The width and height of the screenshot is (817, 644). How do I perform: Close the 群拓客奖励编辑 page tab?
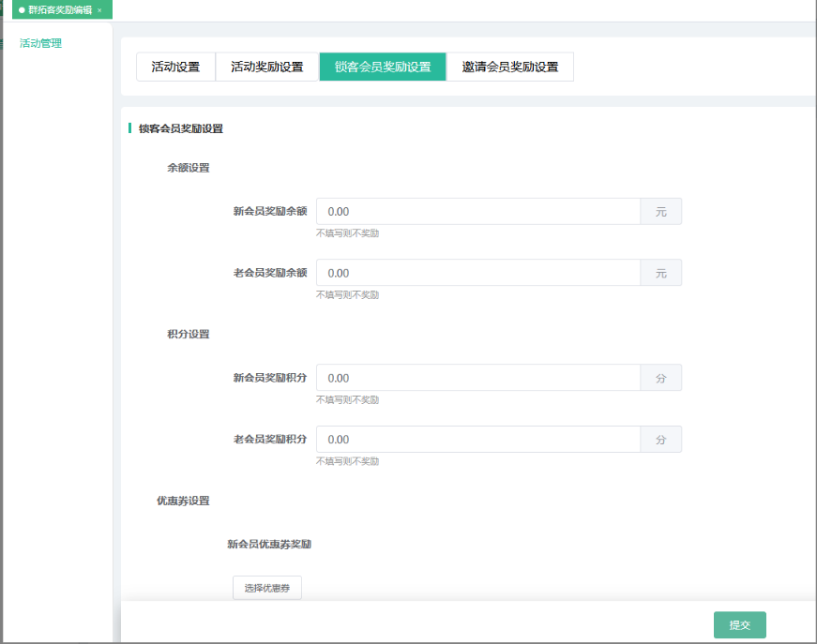(99, 10)
